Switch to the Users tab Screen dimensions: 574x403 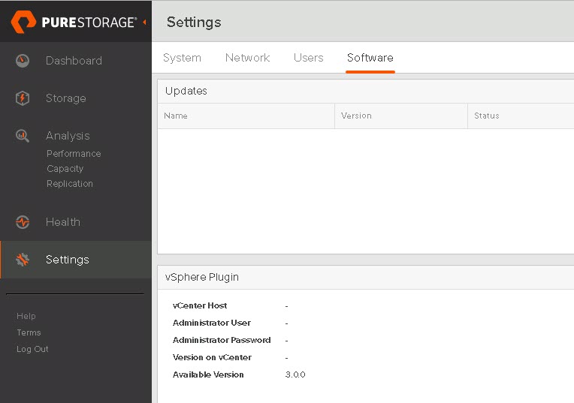(308, 58)
